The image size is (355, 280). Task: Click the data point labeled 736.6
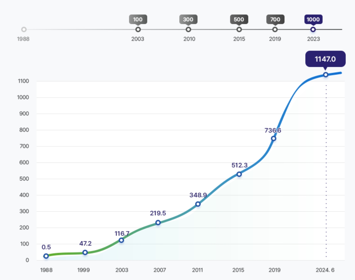coord(273,139)
